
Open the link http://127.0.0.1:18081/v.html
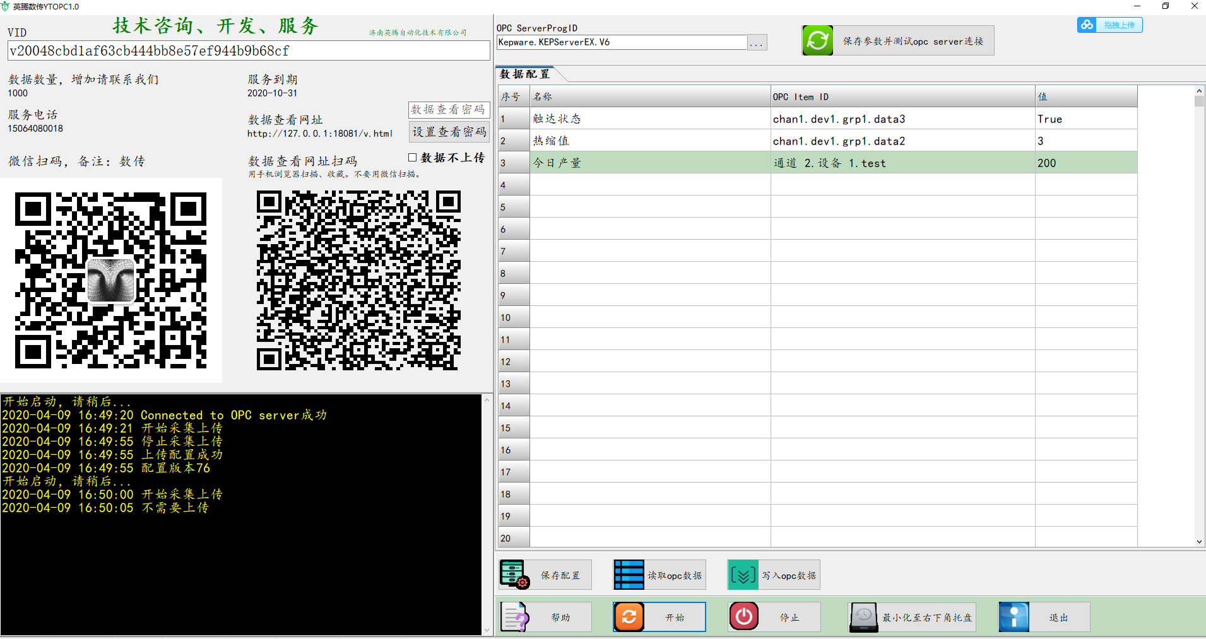[319, 134]
